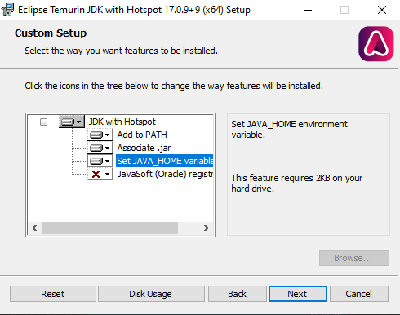Select the Associate .jar tree item

pyautogui.click(x=144, y=148)
